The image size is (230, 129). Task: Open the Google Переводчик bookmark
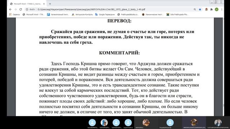click(x=105, y=14)
